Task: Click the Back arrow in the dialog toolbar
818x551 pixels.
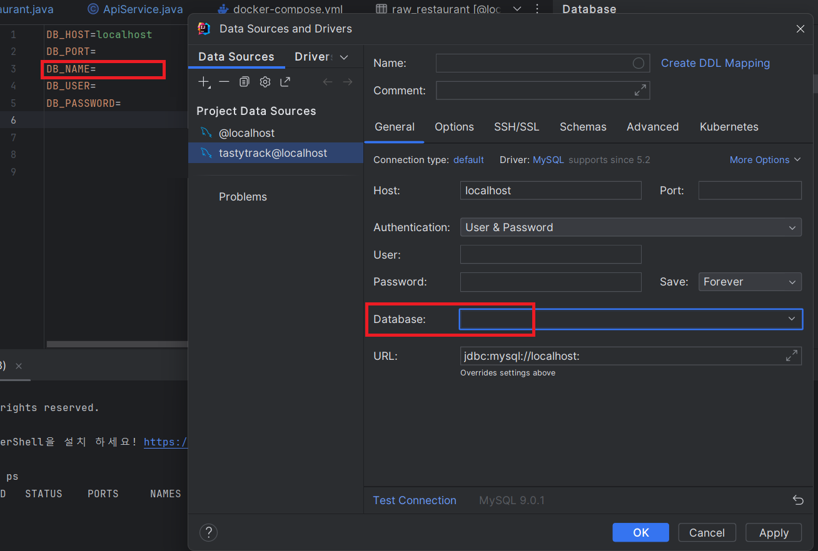Action: coord(328,82)
